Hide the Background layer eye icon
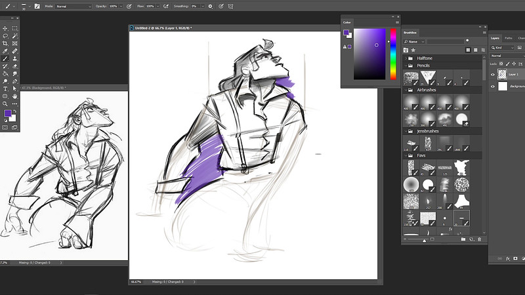 (493, 87)
